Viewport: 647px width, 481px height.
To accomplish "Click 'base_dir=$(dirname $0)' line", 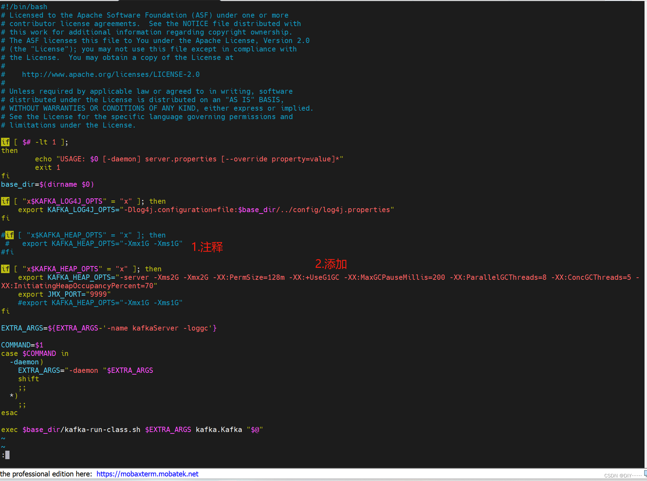I will point(48,184).
